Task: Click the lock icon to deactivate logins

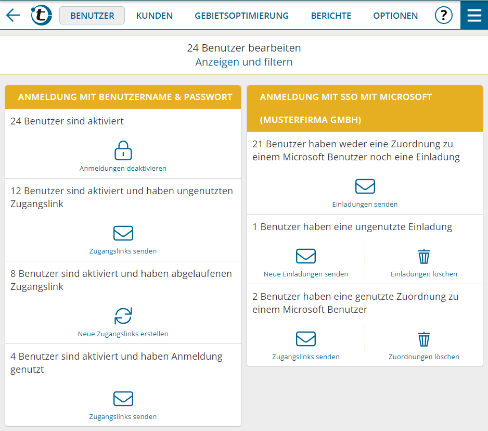Action: coord(123,150)
